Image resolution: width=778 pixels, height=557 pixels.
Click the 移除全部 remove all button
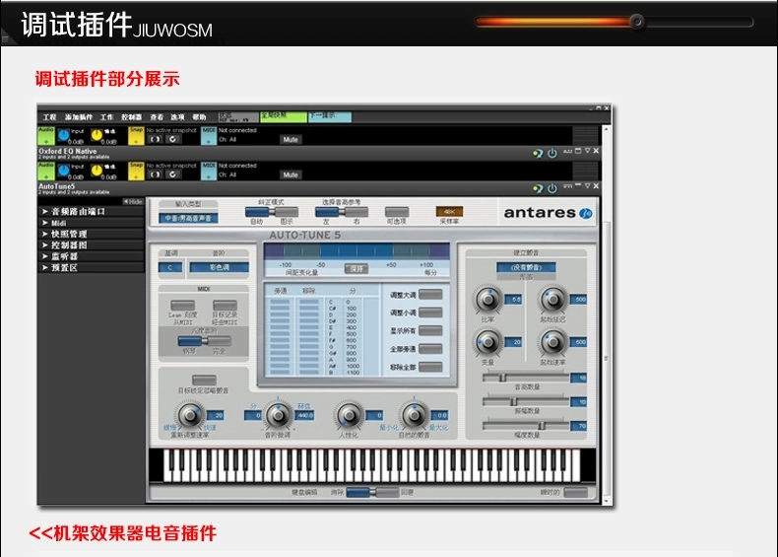pos(430,367)
